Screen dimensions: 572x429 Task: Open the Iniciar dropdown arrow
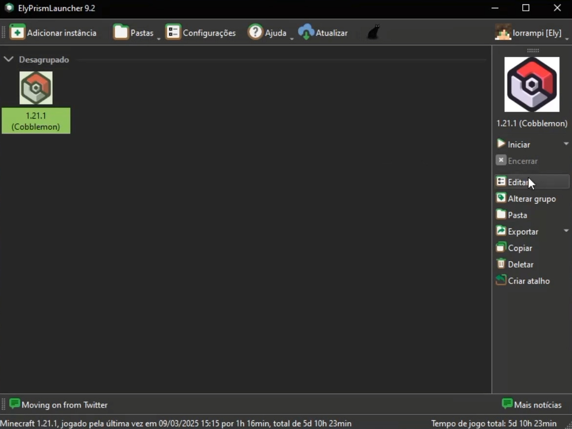point(566,144)
